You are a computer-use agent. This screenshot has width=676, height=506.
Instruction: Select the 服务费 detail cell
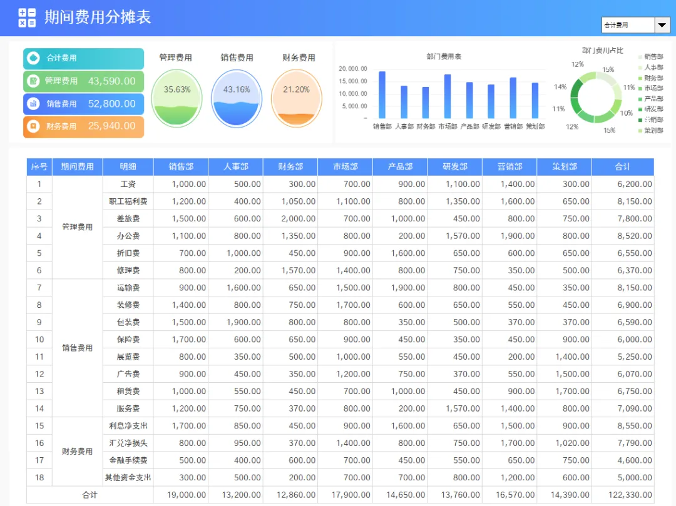tap(128, 408)
